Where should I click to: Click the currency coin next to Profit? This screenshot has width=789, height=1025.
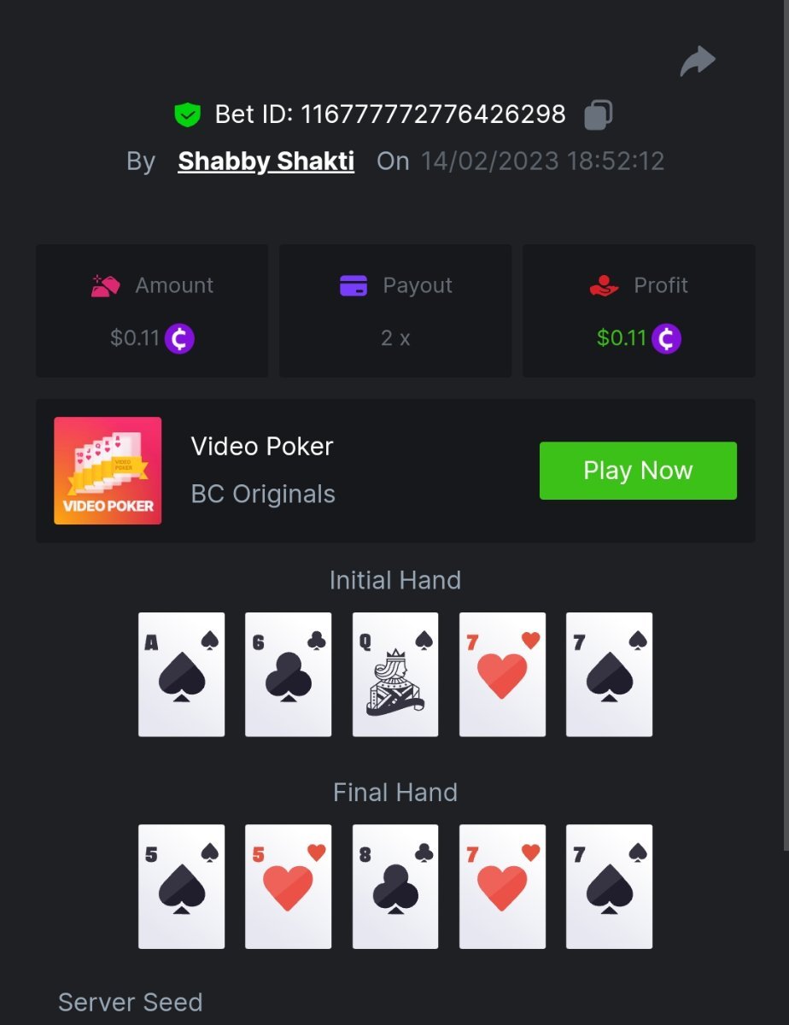666,338
